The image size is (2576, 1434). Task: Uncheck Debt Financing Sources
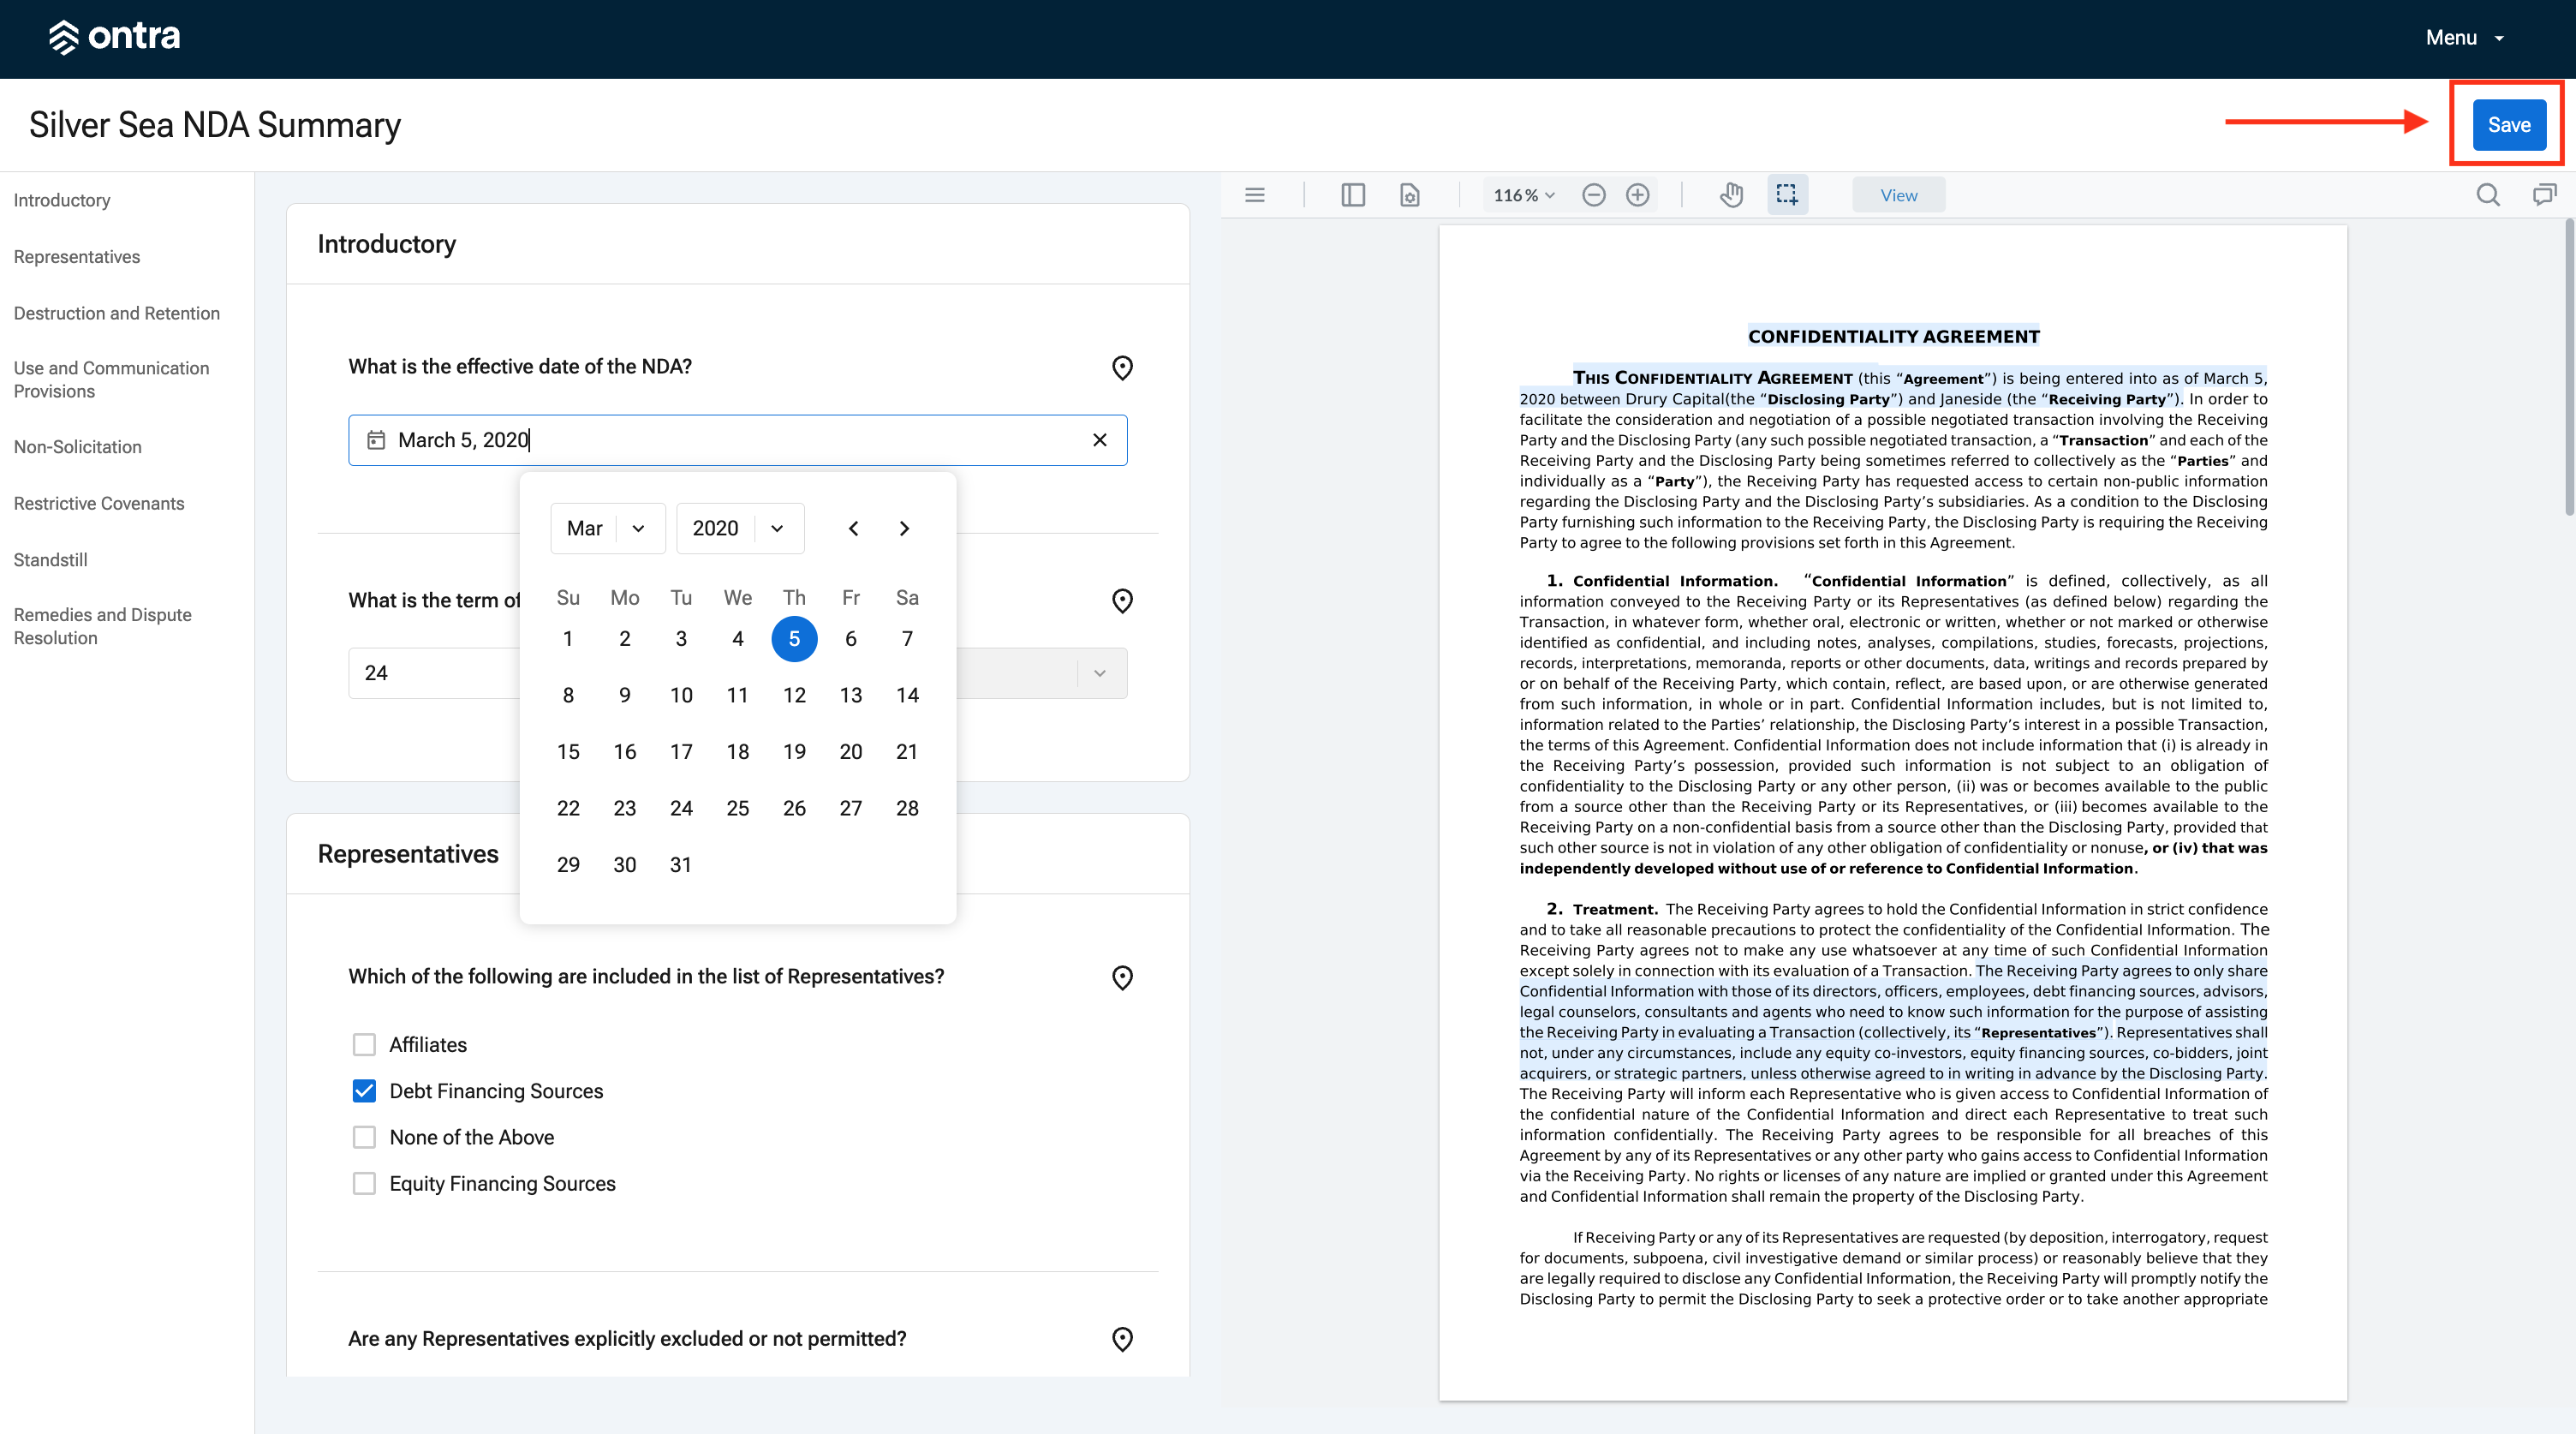tap(364, 1090)
